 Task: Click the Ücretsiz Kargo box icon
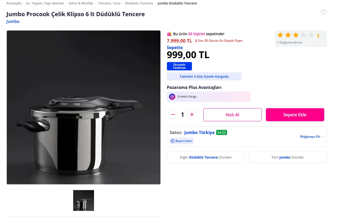[172, 97]
